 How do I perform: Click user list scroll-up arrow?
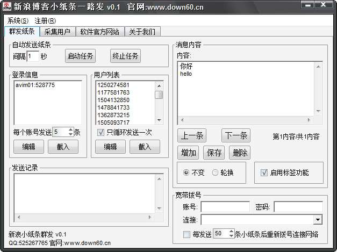[x=159, y=86]
